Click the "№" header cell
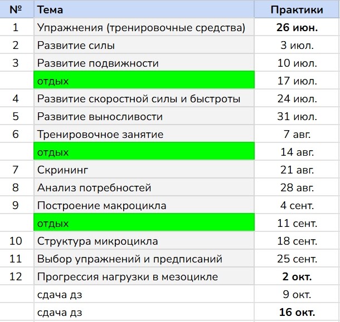This screenshot has width=340, height=322. (16, 9)
